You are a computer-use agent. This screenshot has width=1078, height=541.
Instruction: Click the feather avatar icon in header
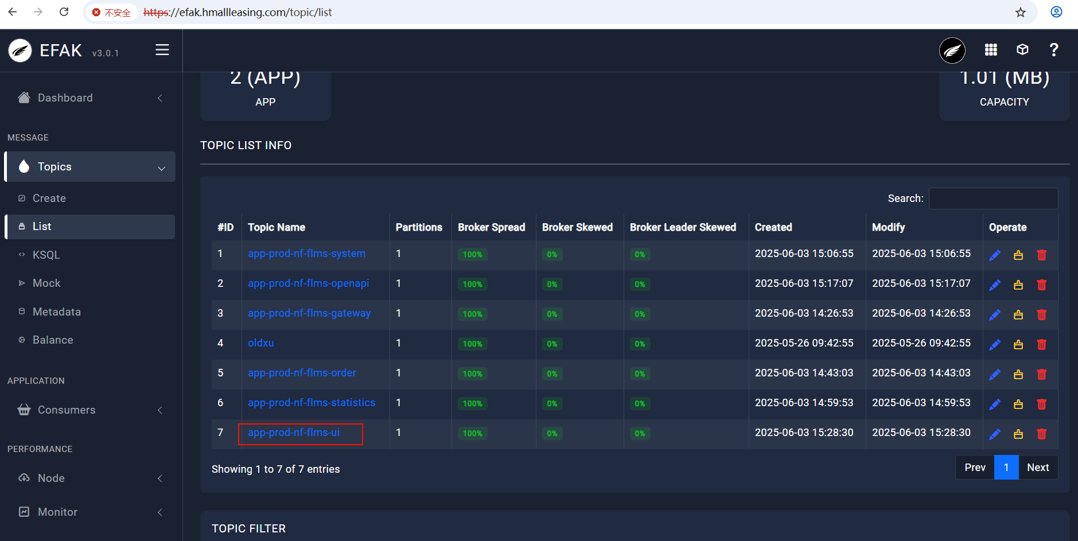tap(952, 50)
